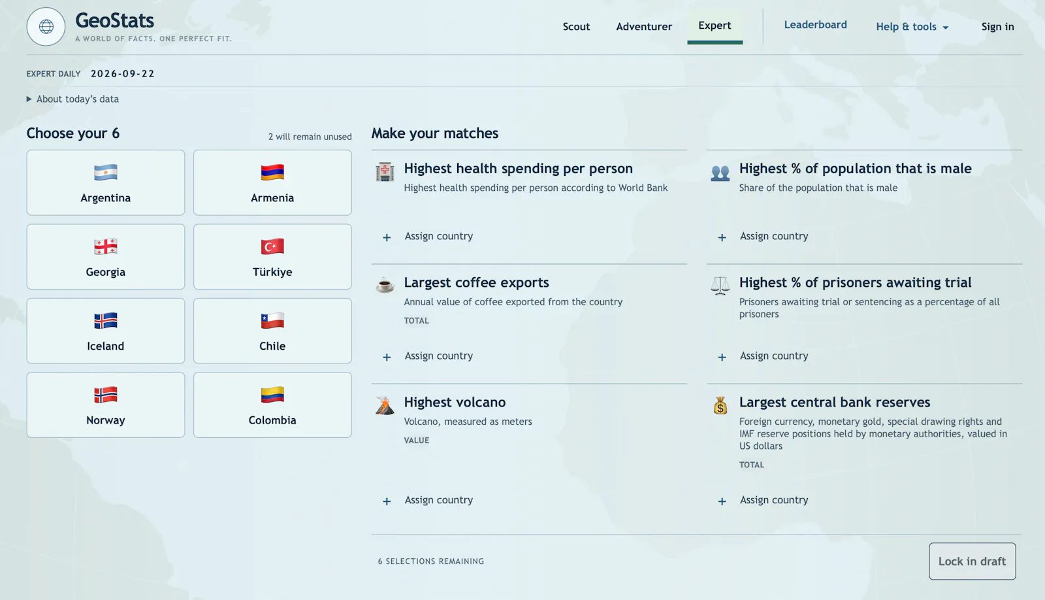Assign country to Highest health spending

438,236
